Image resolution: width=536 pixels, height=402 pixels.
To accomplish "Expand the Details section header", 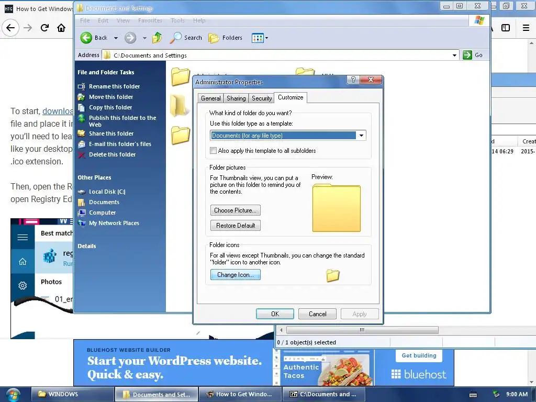I will click(87, 246).
